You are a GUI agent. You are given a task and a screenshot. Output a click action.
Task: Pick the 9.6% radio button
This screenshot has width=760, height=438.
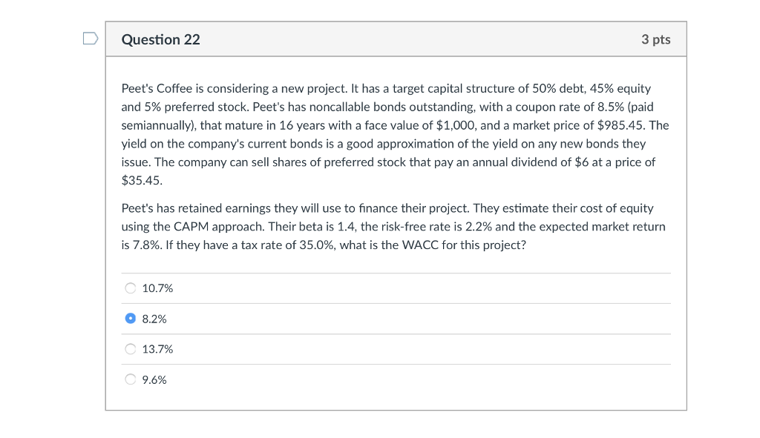click(131, 380)
